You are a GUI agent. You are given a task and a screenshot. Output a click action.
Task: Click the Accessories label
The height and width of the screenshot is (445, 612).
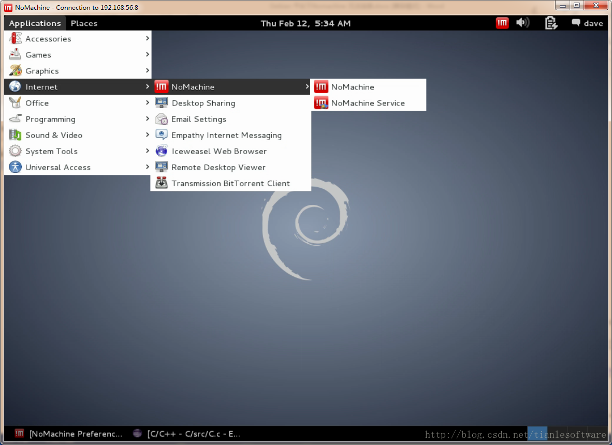point(48,39)
